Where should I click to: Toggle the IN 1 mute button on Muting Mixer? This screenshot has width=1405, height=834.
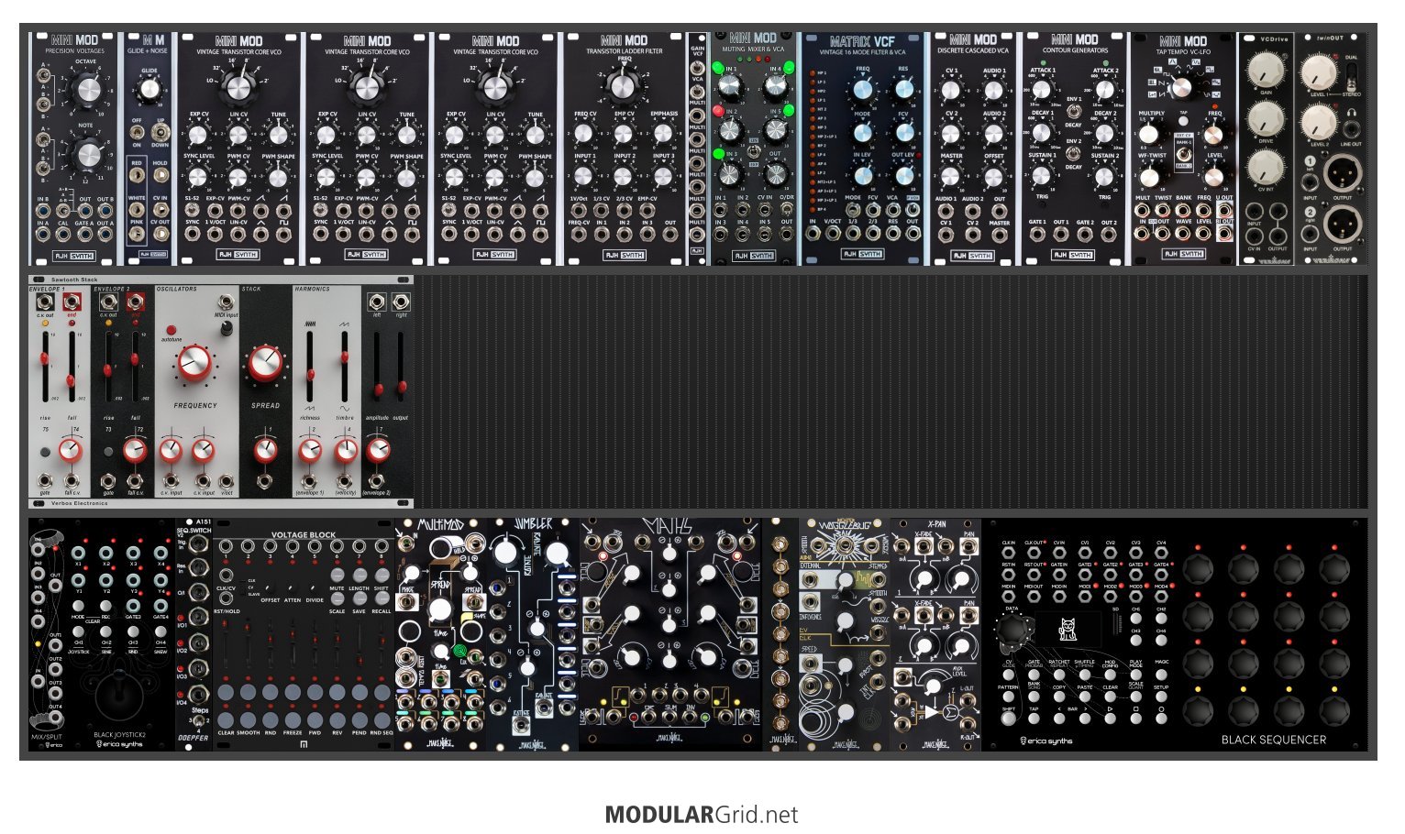coord(720,69)
